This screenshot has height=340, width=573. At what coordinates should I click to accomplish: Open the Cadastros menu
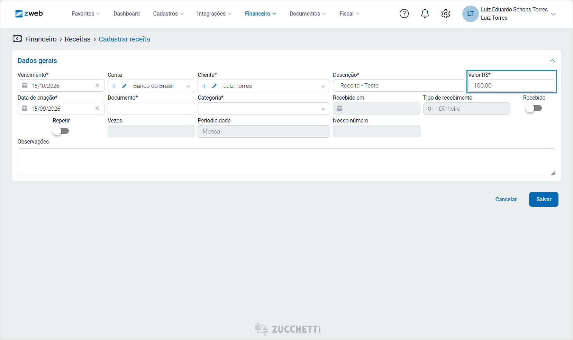click(169, 13)
